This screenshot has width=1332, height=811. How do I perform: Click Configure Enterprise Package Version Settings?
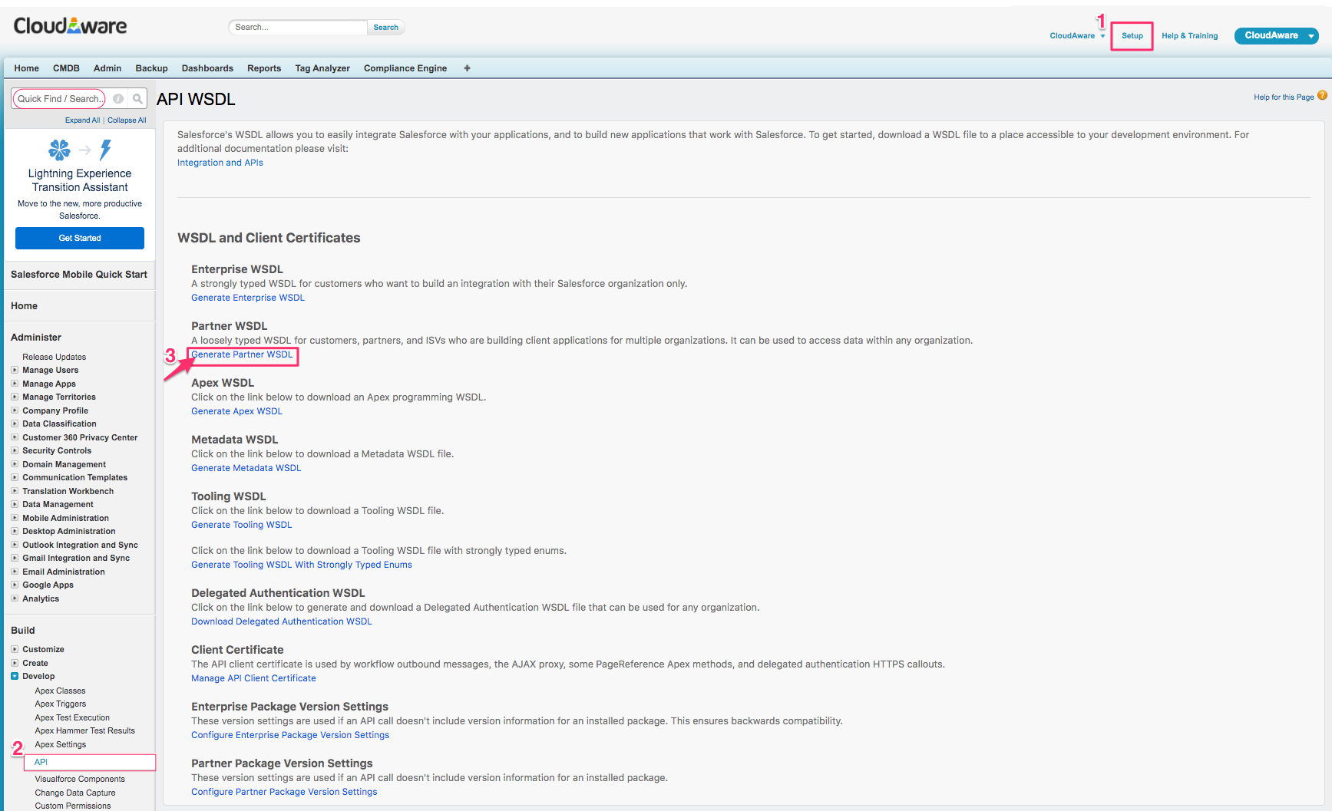pyautogui.click(x=290, y=735)
